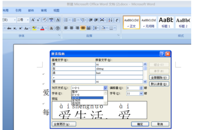Click the Bullets list icon
The width and height of the screenshot is (202, 130).
click(x=66, y=20)
